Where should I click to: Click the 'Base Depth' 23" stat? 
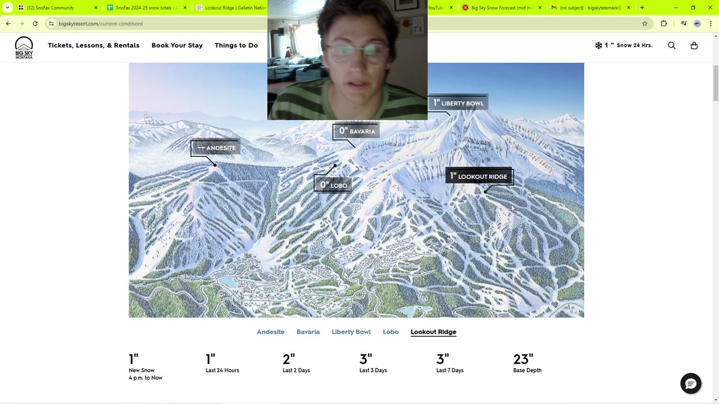click(x=527, y=364)
